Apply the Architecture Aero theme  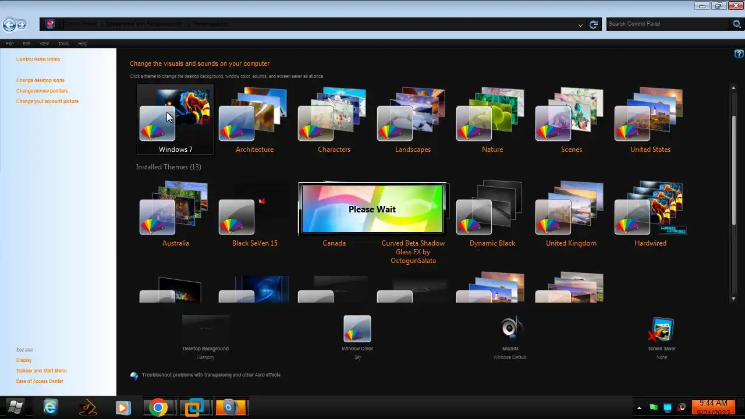(x=254, y=119)
